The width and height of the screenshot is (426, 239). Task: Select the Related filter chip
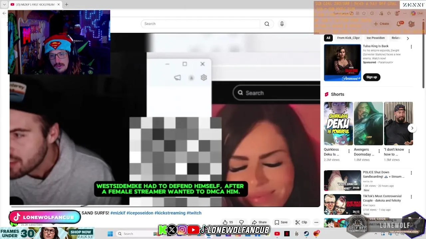pyautogui.click(x=396, y=38)
